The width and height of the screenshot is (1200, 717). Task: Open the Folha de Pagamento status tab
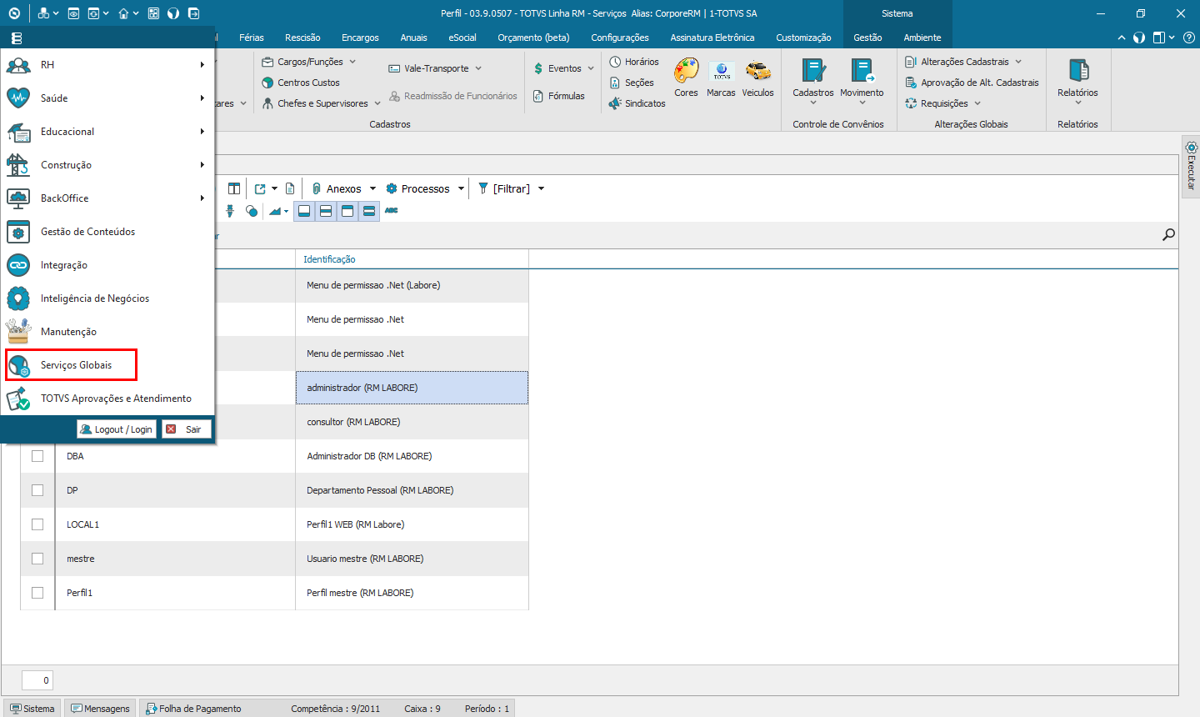(193, 709)
